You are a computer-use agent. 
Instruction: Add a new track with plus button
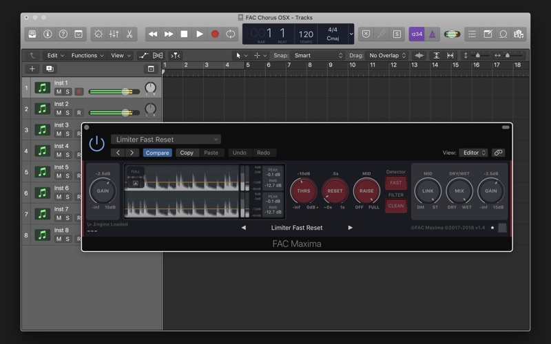[x=32, y=69]
